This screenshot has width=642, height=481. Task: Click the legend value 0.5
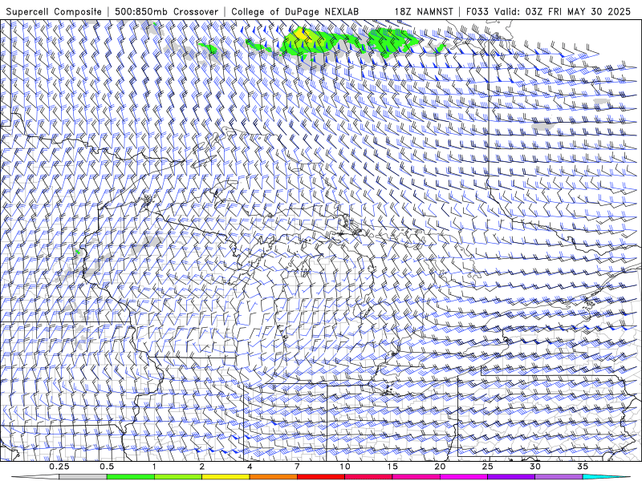pos(107,467)
